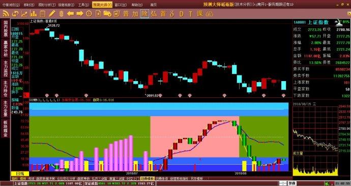Switch to the 指标 bottom tab
This screenshot has height=186, width=351.
(15, 178)
